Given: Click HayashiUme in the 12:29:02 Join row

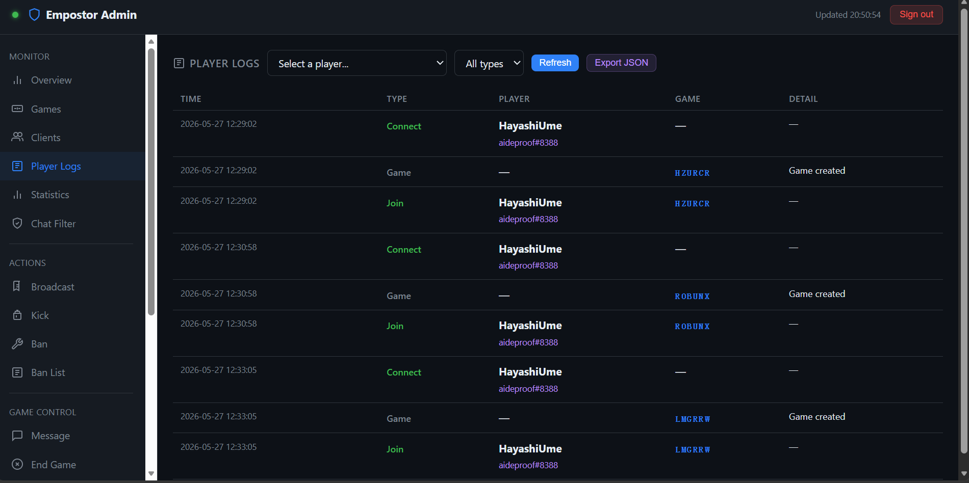Looking at the screenshot, I should click(530, 203).
